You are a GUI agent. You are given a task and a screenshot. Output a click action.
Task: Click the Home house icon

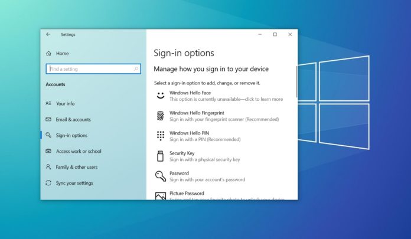[x=48, y=54]
